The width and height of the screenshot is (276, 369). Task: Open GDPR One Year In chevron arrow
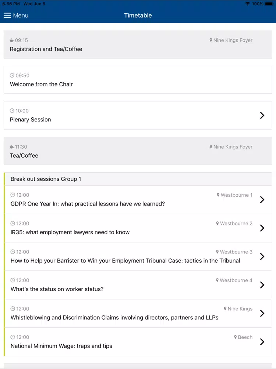262,200
